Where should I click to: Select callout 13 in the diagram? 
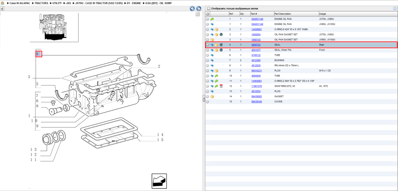click(x=34, y=149)
